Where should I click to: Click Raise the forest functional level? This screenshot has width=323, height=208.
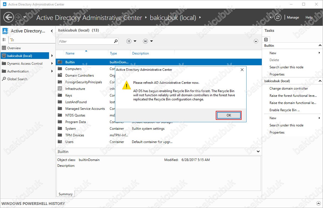click(x=293, y=96)
